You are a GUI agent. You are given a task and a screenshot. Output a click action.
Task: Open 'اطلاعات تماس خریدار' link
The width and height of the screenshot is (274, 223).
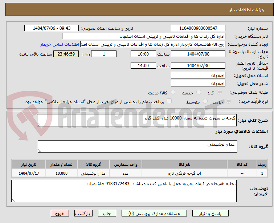coord(60,44)
